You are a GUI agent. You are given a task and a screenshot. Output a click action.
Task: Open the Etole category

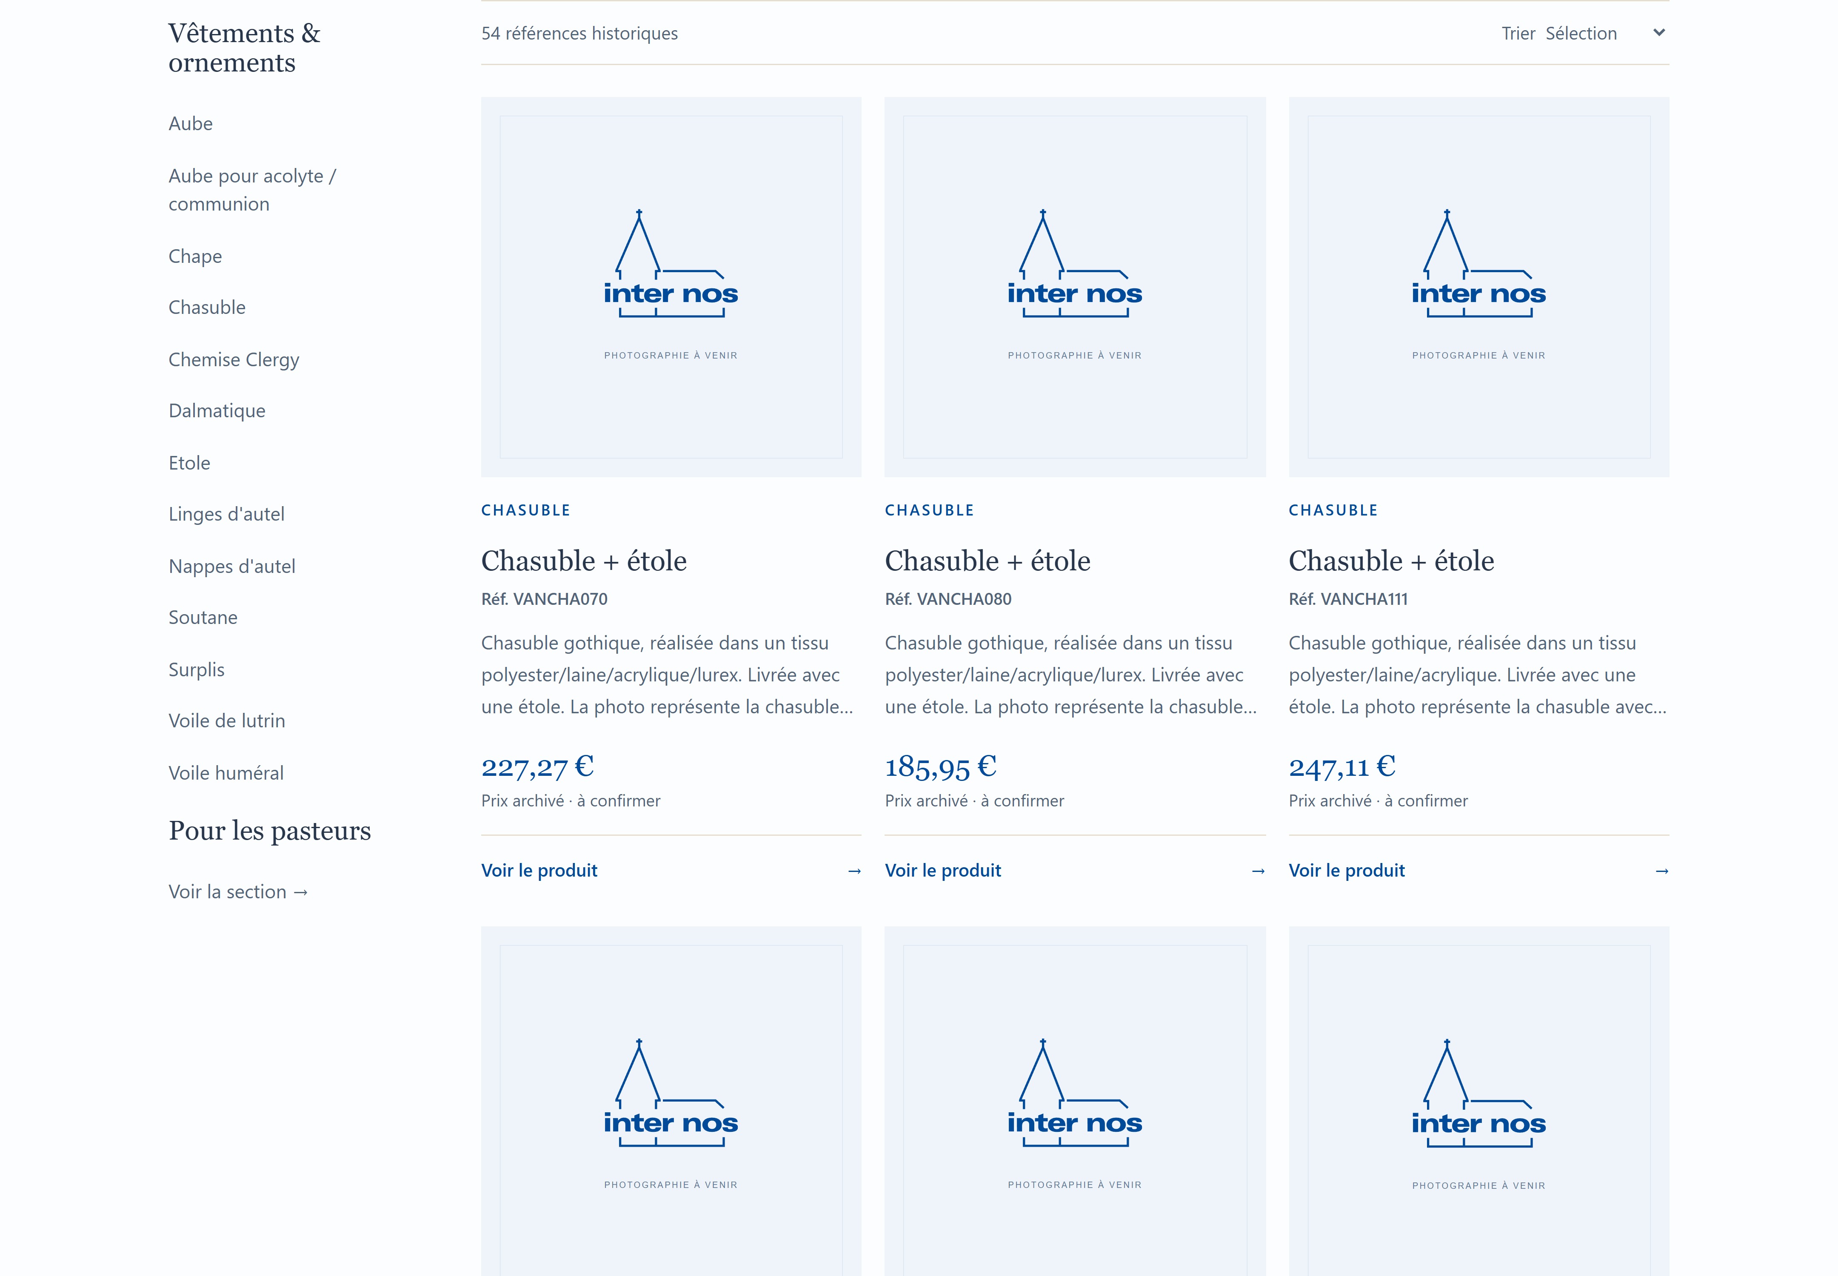pyautogui.click(x=190, y=462)
